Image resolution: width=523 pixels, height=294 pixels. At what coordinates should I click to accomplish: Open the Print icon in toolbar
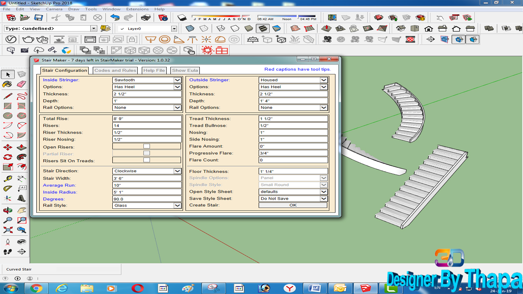point(146,18)
